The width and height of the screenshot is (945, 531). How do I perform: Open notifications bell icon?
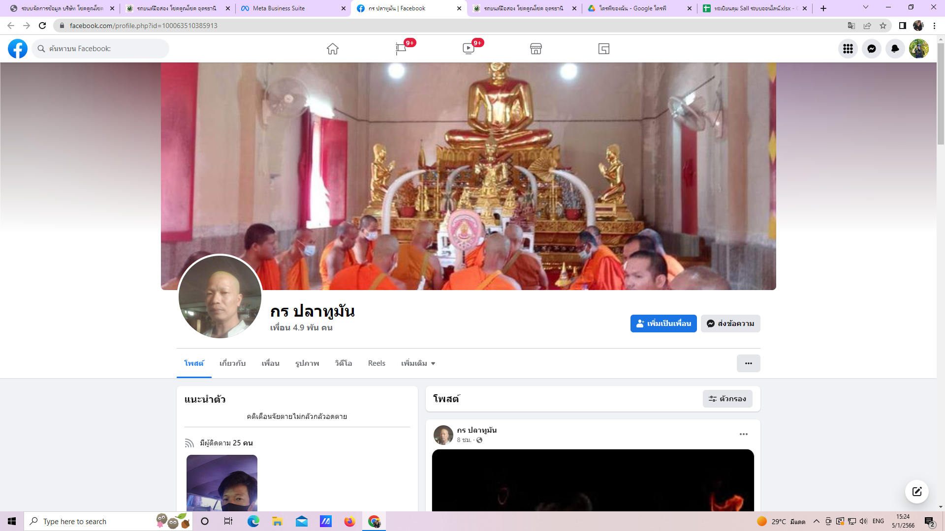(x=895, y=49)
